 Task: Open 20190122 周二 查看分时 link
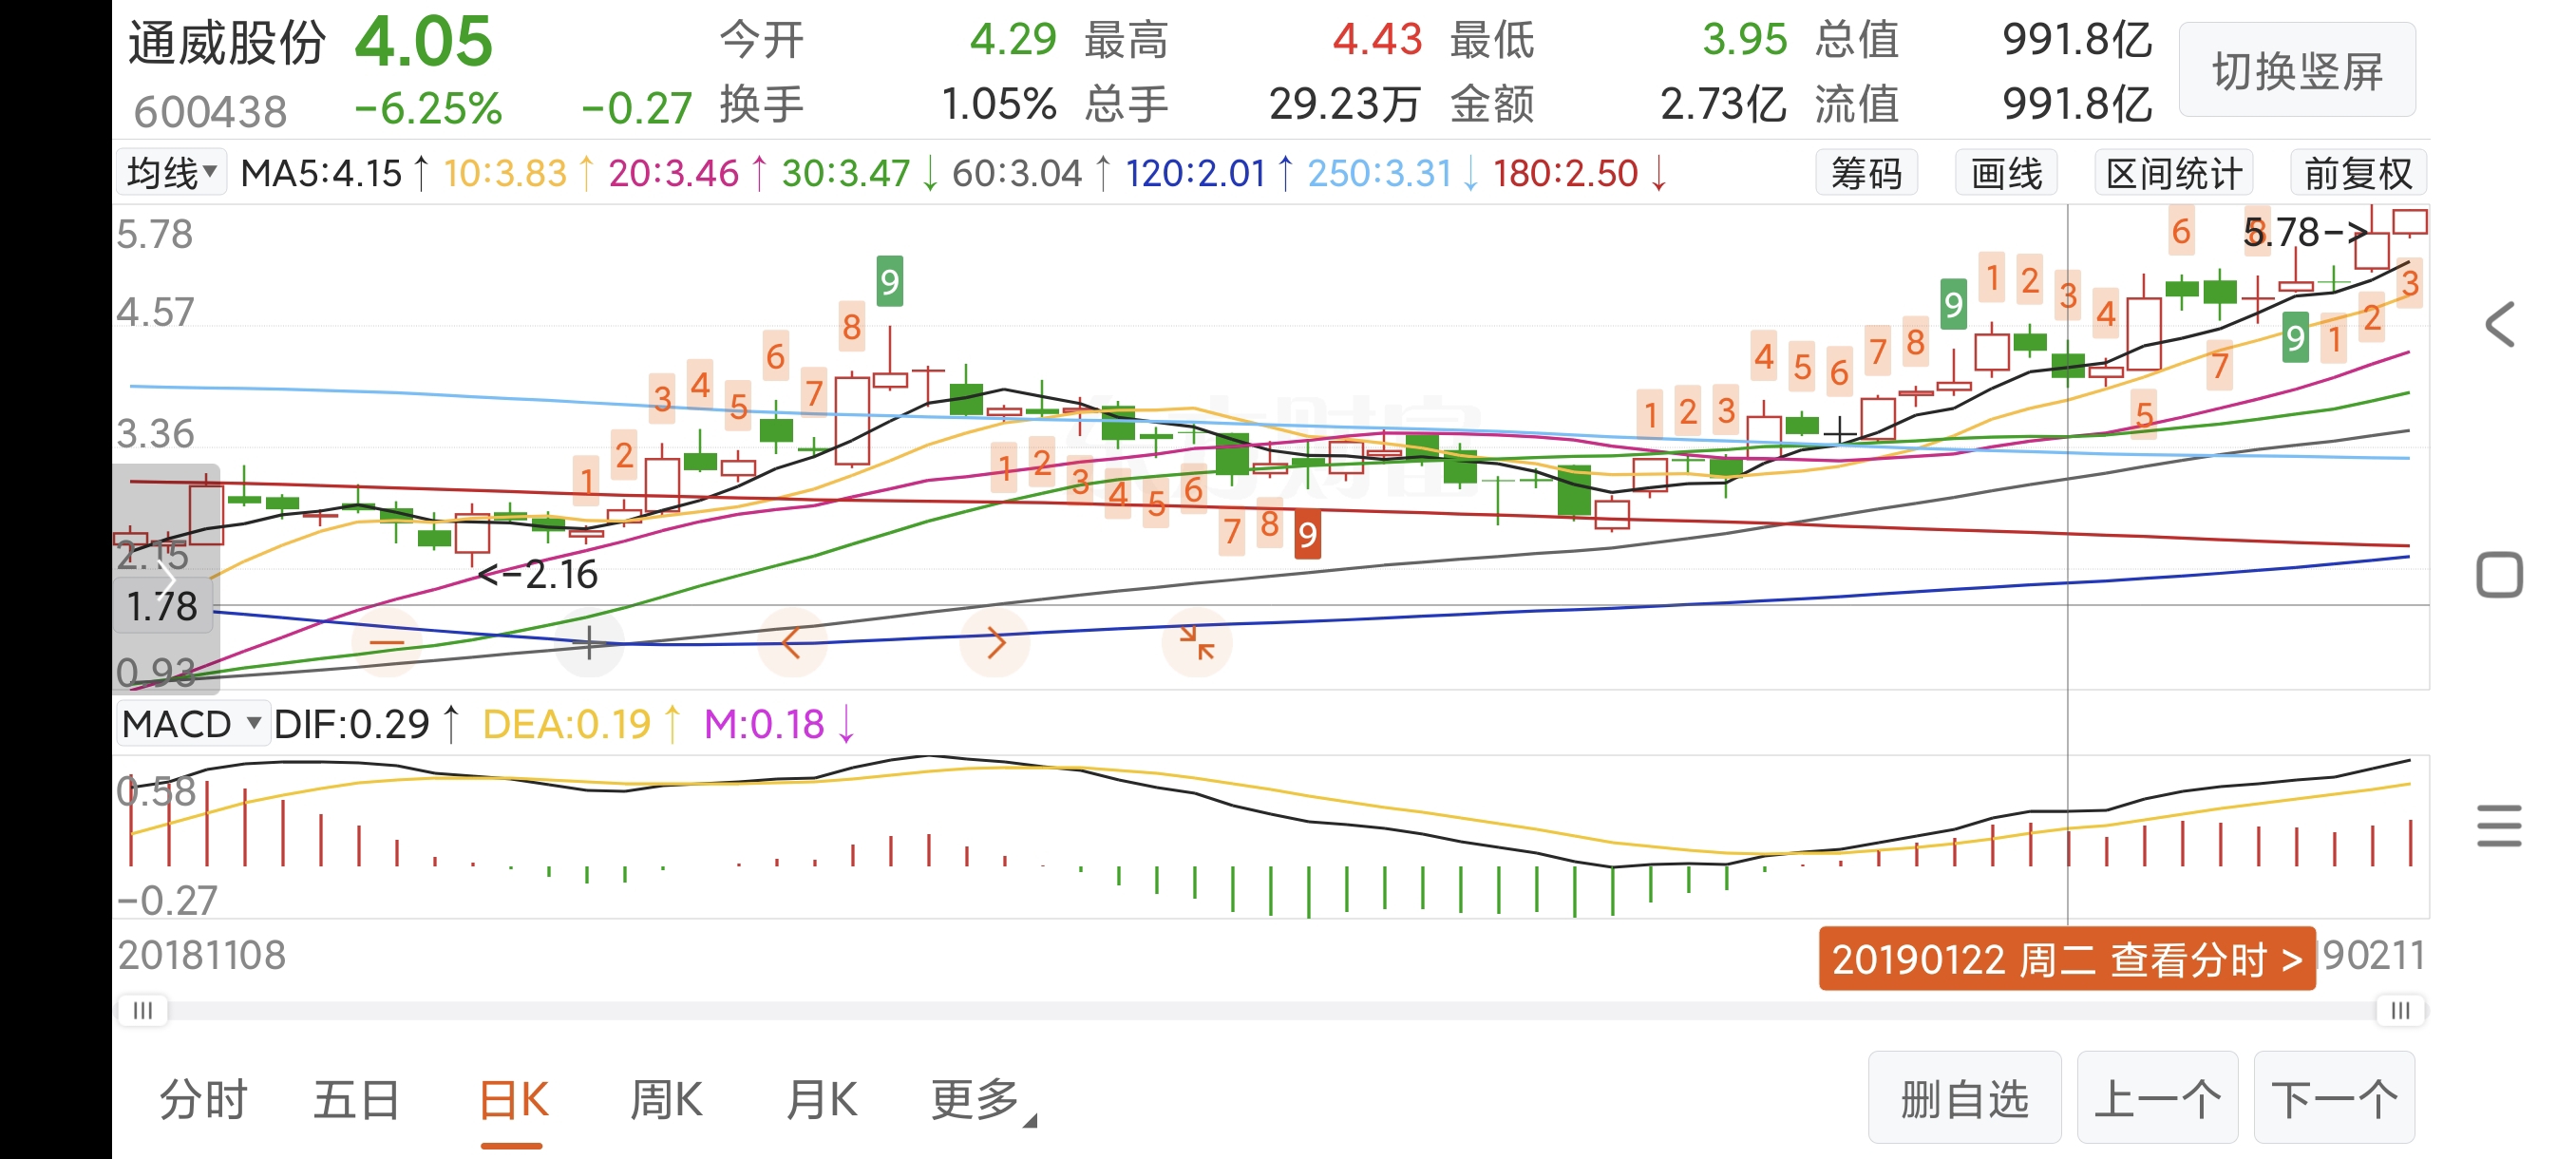click(2067, 958)
